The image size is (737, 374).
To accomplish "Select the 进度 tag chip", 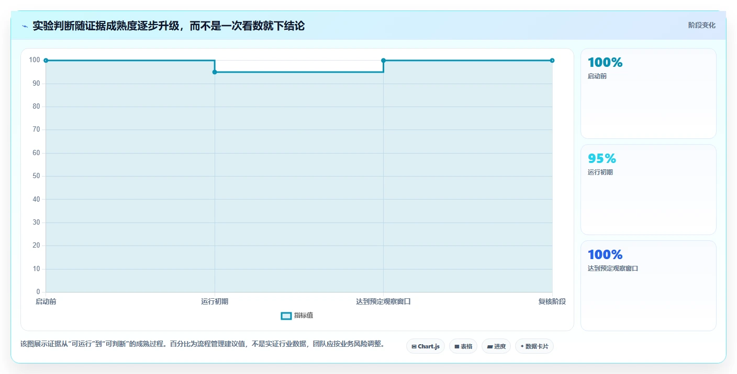I will (x=496, y=346).
